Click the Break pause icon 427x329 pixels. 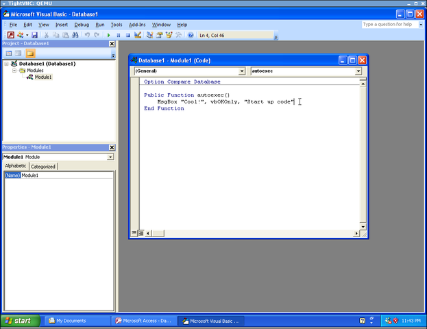(119, 35)
